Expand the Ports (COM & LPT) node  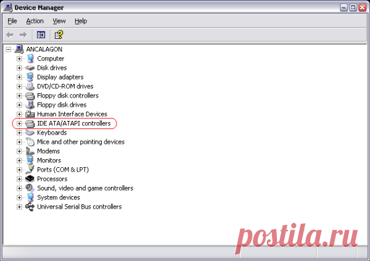[x=19, y=170]
